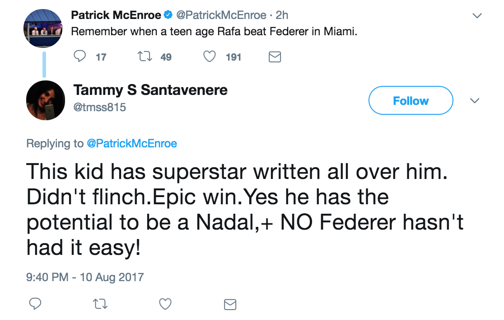Viewport: 504px width, 320px height.
Task: Open the @tmss815 handle
Action: (100, 107)
